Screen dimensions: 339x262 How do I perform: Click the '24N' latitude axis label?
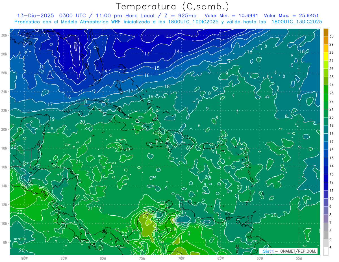point(5,92)
